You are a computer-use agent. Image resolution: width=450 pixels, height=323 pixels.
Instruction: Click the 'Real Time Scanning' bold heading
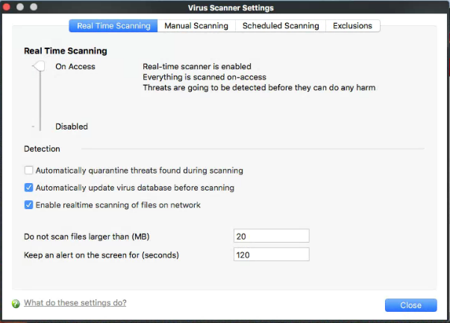tap(66, 51)
